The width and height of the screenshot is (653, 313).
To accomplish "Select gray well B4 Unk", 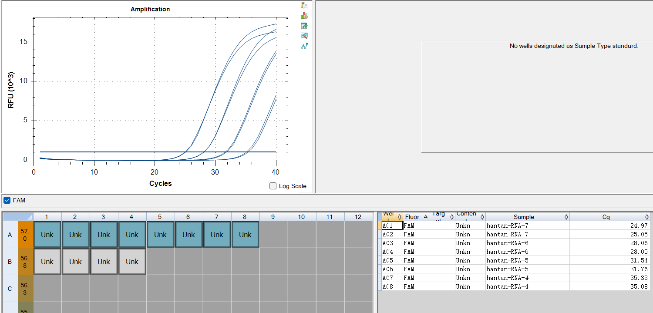I will pos(132,262).
